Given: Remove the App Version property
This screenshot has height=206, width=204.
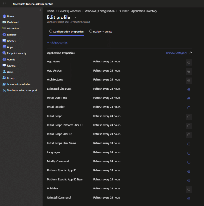Looking at the screenshot, I should [189, 72].
